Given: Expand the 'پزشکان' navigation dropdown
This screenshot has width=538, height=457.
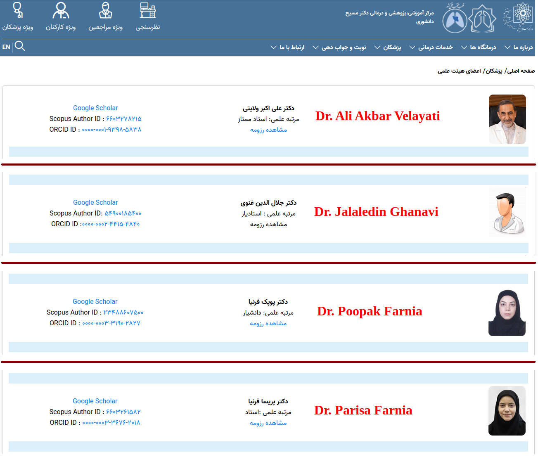Looking at the screenshot, I should coord(388,47).
